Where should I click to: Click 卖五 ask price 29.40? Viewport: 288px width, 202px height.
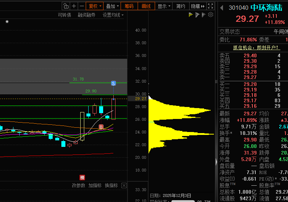point(250,55)
